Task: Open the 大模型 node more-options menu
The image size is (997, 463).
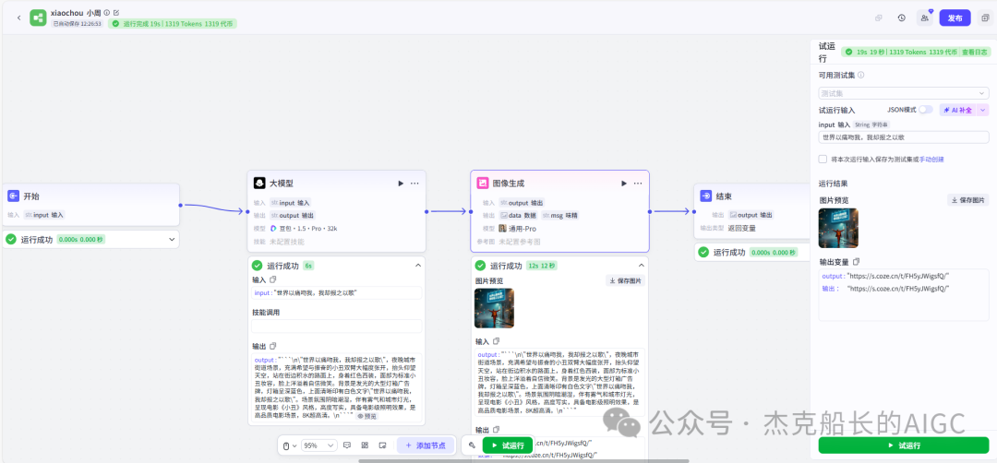Action: point(414,183)
